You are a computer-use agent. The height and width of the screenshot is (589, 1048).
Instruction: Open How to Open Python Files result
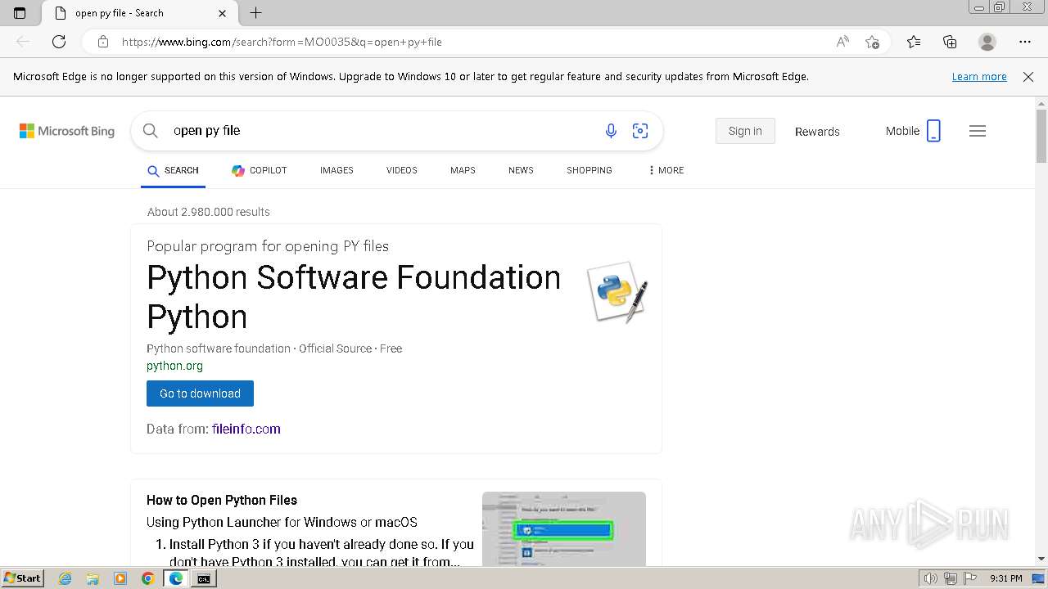click(222, 500)
